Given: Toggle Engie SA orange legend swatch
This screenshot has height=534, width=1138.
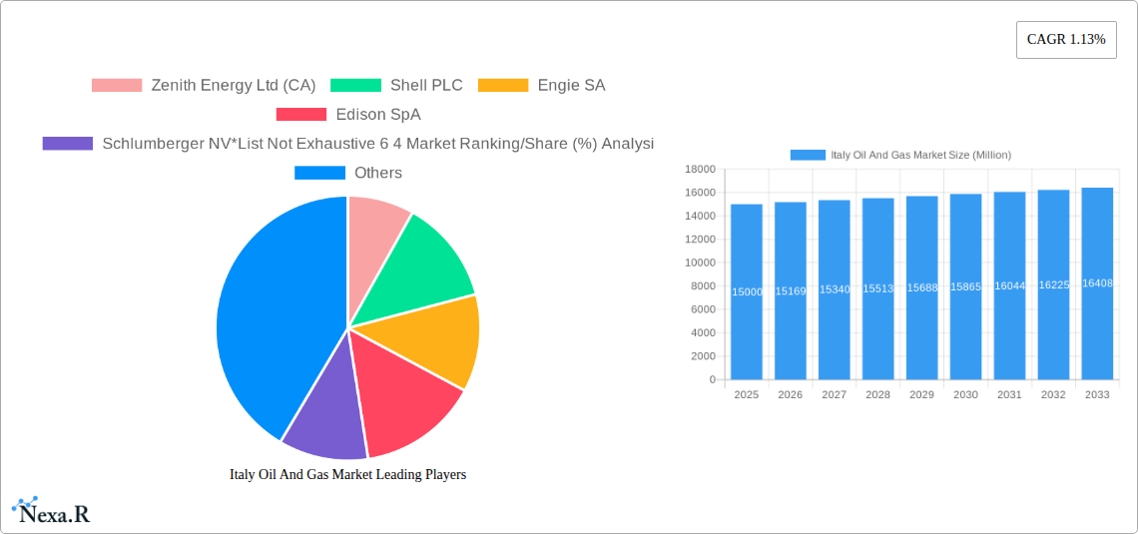Looking at the screenshot, I should click(x=503, y=85).
